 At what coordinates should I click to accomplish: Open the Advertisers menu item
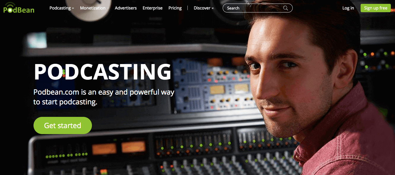(x=126, y=8)
